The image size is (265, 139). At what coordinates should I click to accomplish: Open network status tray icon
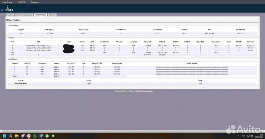tap(248, 136)
